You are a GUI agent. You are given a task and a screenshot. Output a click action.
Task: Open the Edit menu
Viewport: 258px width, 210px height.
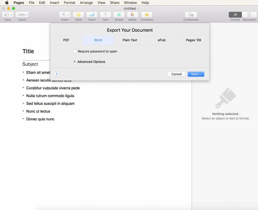point(42,3)
